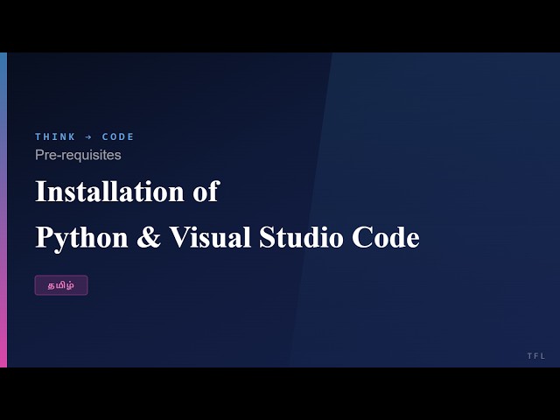This screenshot has width=560, height=420.
Task: Click the 'Pre-requisites' subtitle text
Action: 78,155
